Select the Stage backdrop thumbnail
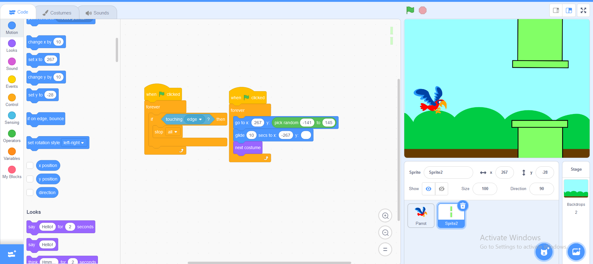 click(x=576, y=188)
